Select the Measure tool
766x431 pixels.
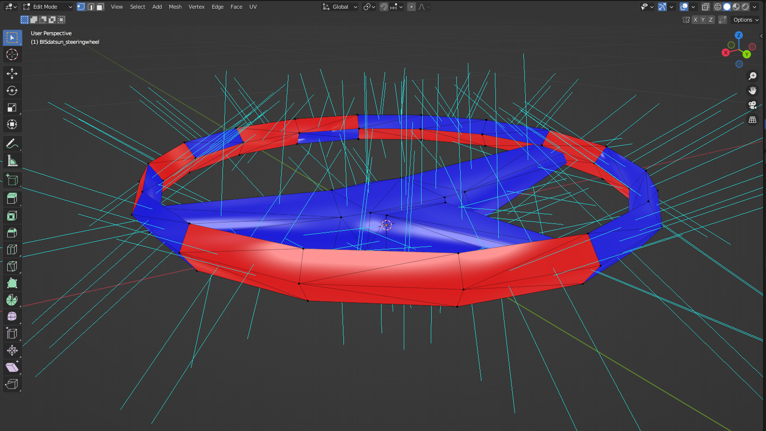click(x=12, y=161)
